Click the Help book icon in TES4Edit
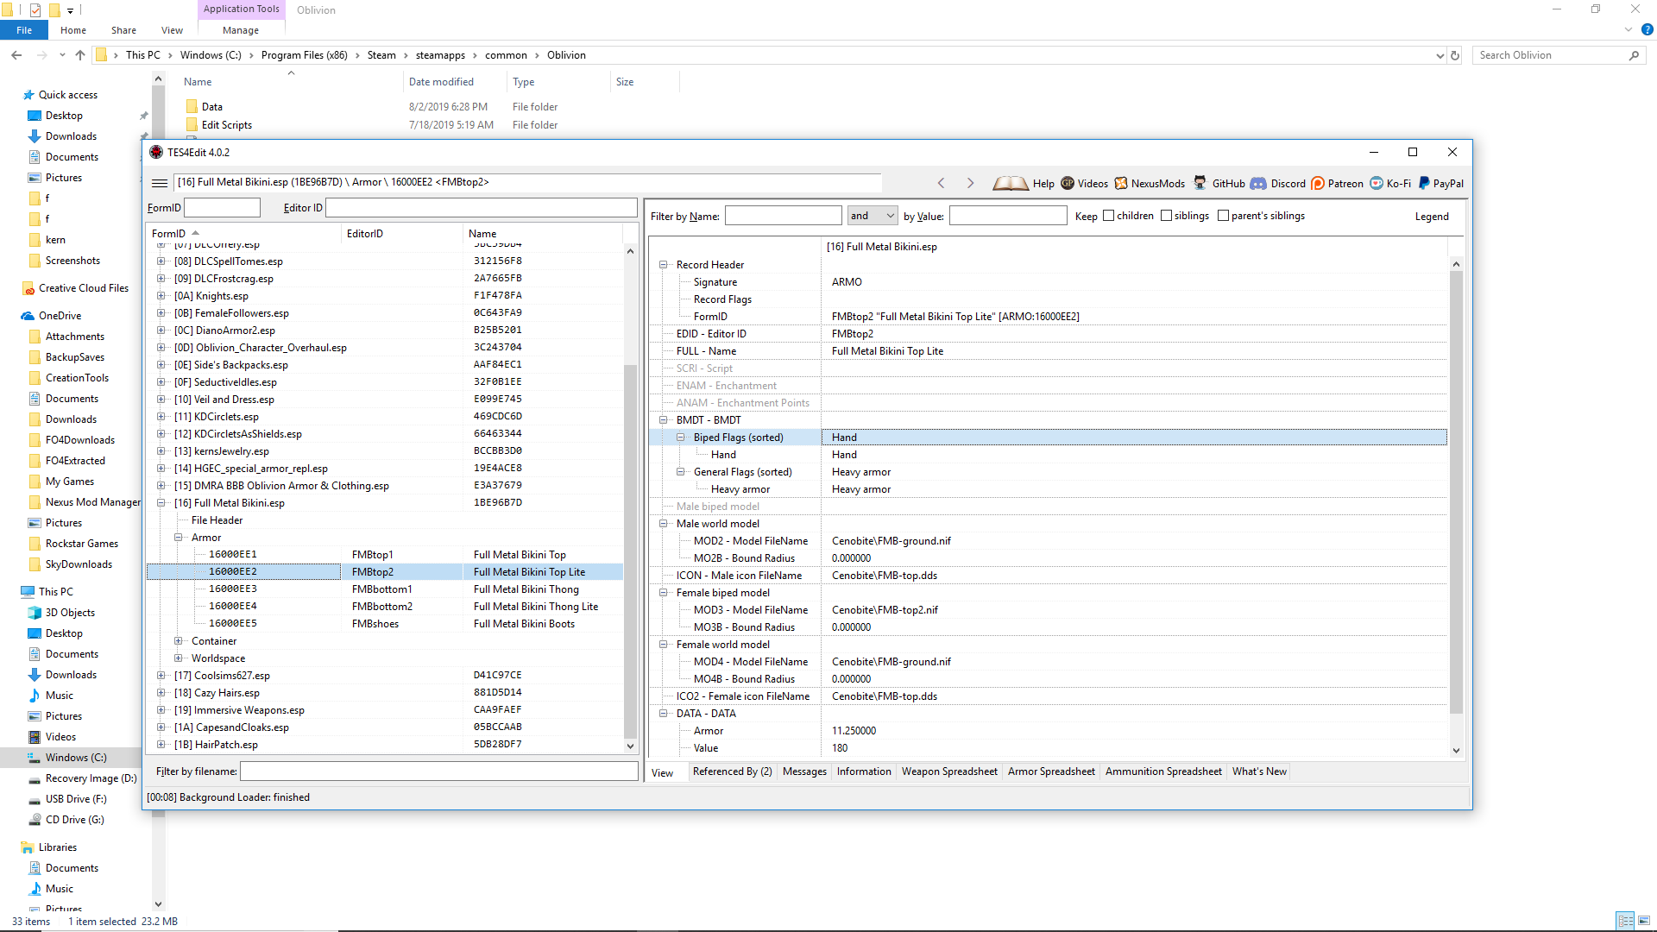Image resolution: width=1657 pixels, height=932 pixels. 1010,184
